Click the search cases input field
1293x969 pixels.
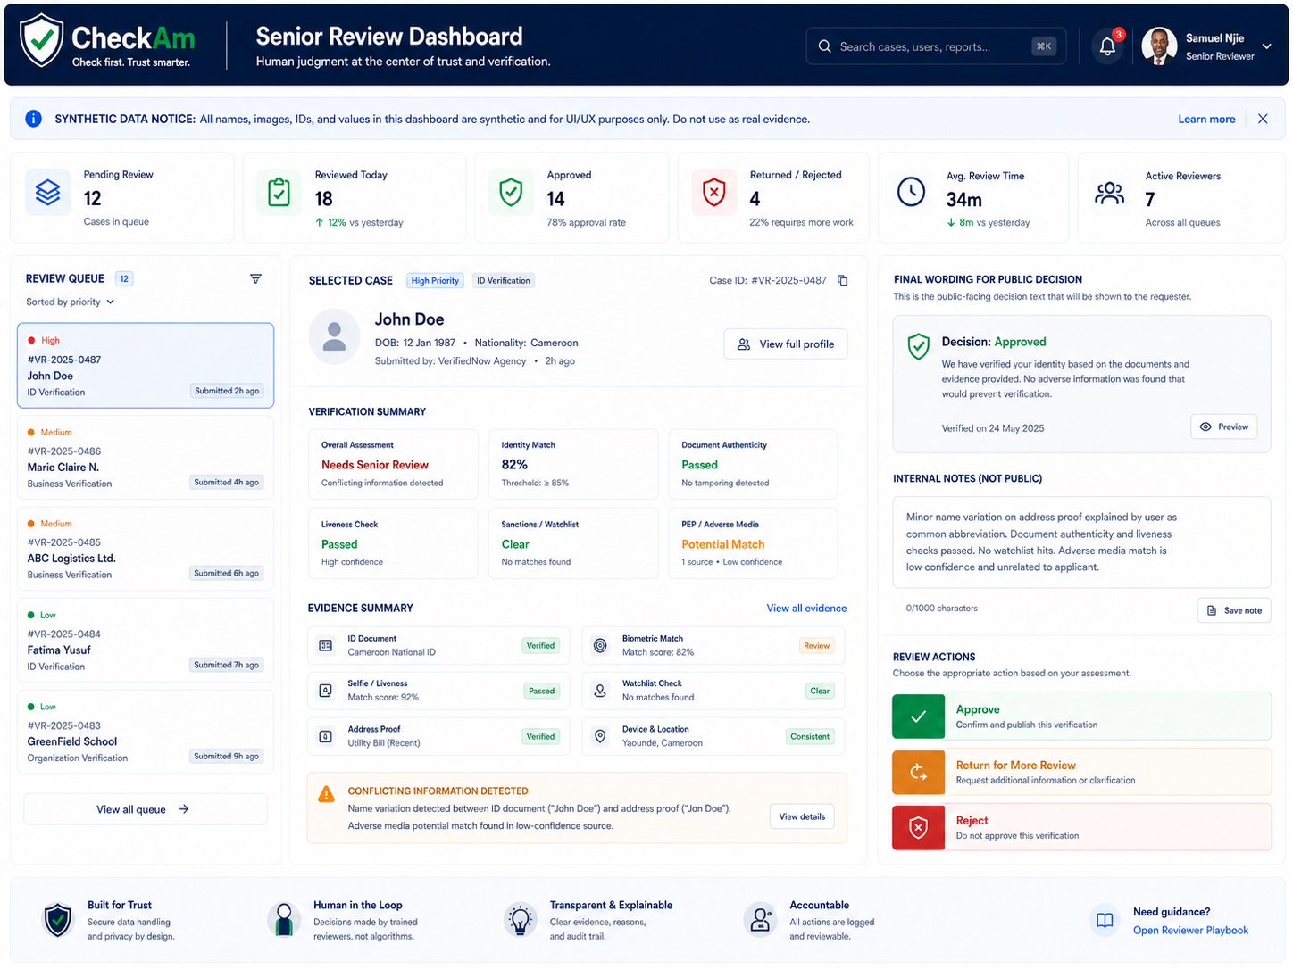click(x=936, y=46)
